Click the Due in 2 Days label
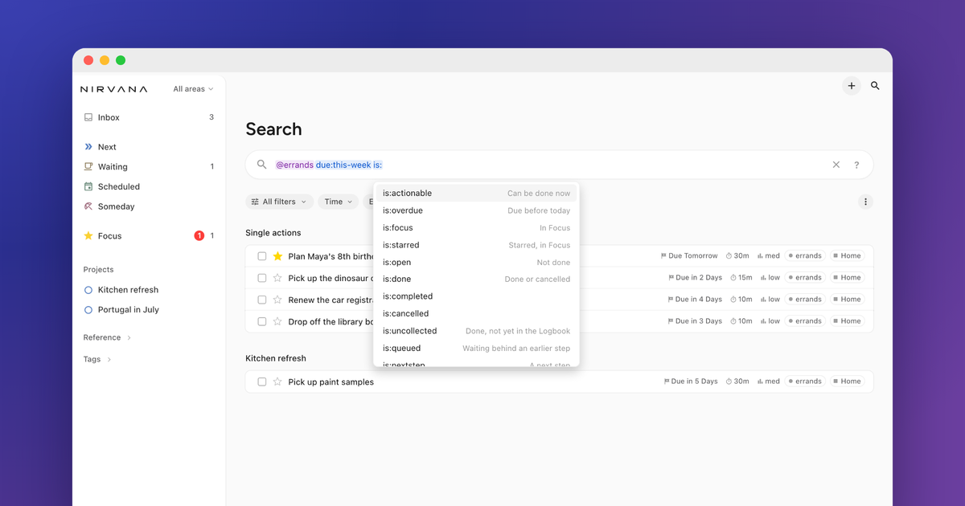 [695, 278]
